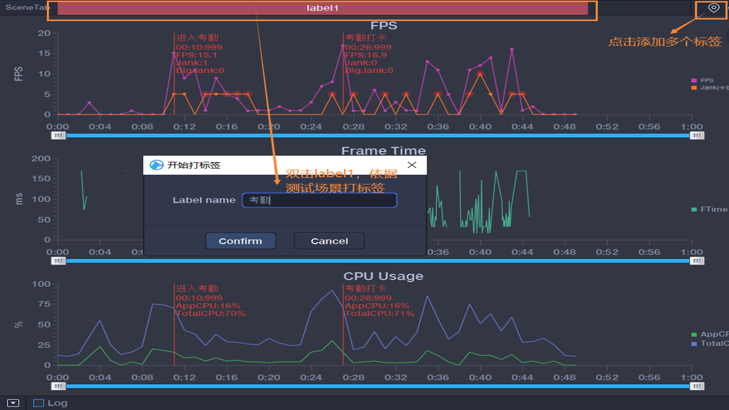Viewport: 729px width, 410px height.
Task: Toggle the Log checkbox
Action: 39,403
